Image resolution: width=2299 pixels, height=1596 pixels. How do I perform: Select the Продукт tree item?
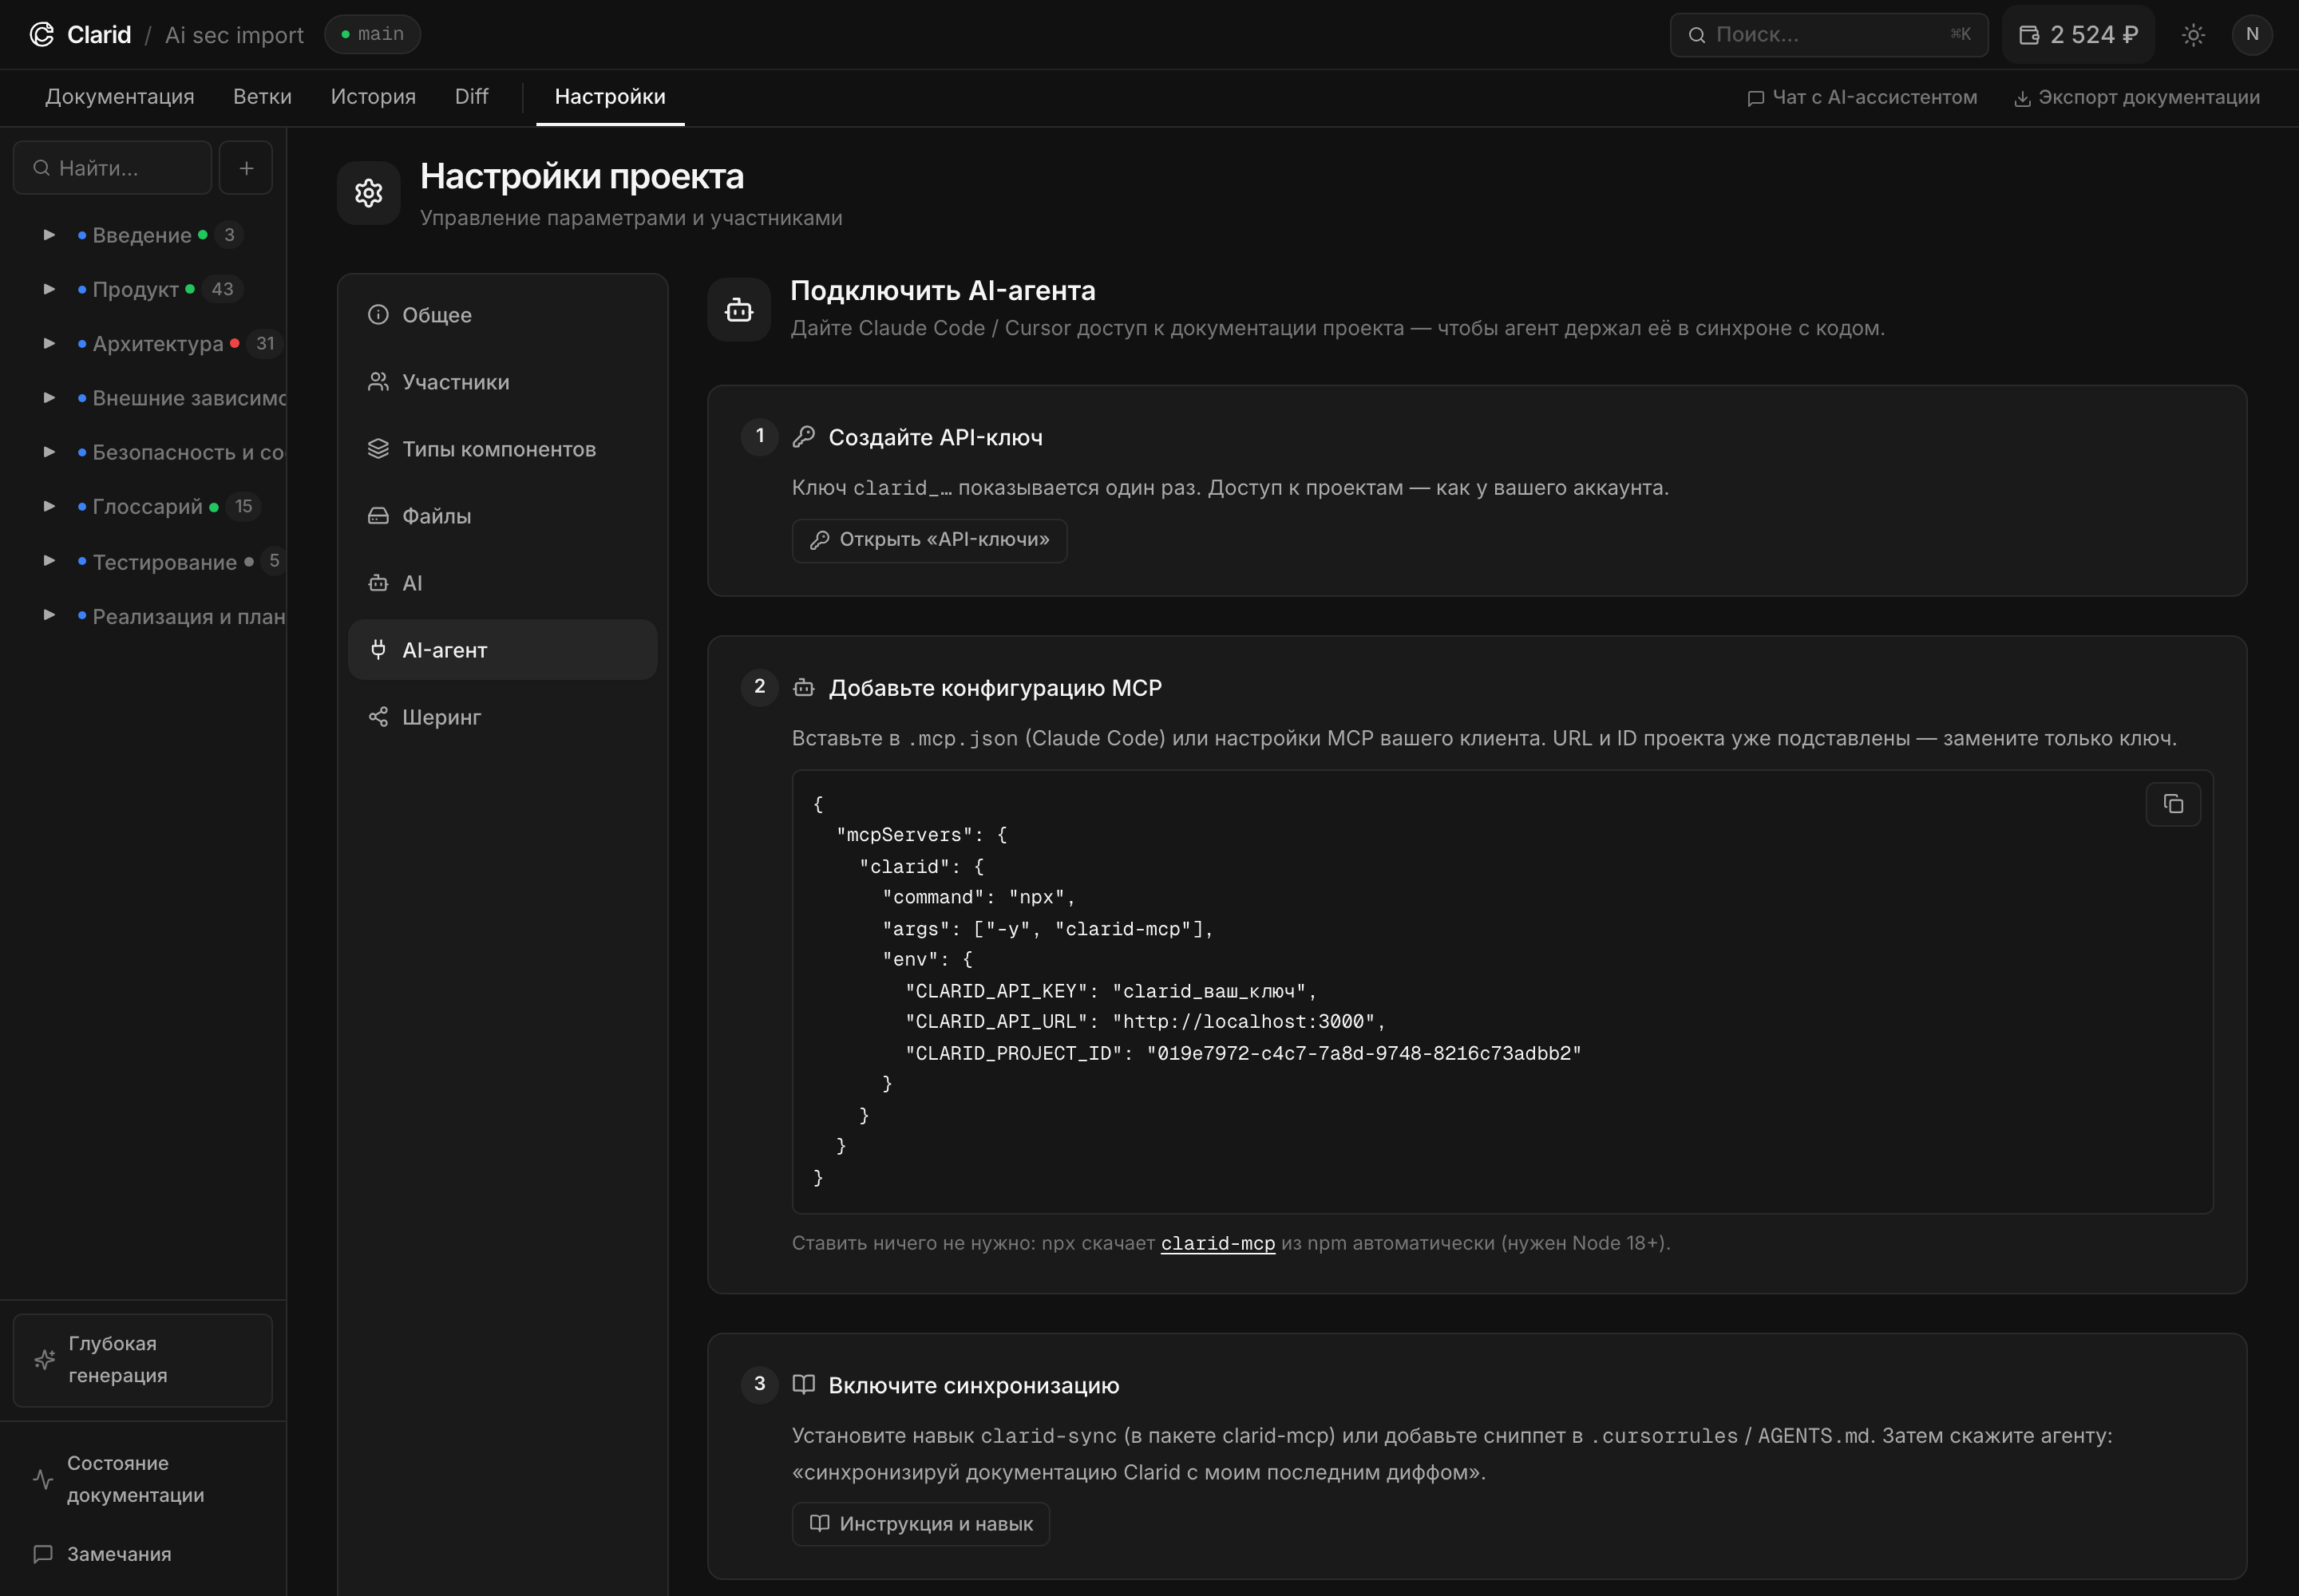(135, 289)
